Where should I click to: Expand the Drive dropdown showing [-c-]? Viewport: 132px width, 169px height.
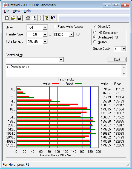point(45,27)
